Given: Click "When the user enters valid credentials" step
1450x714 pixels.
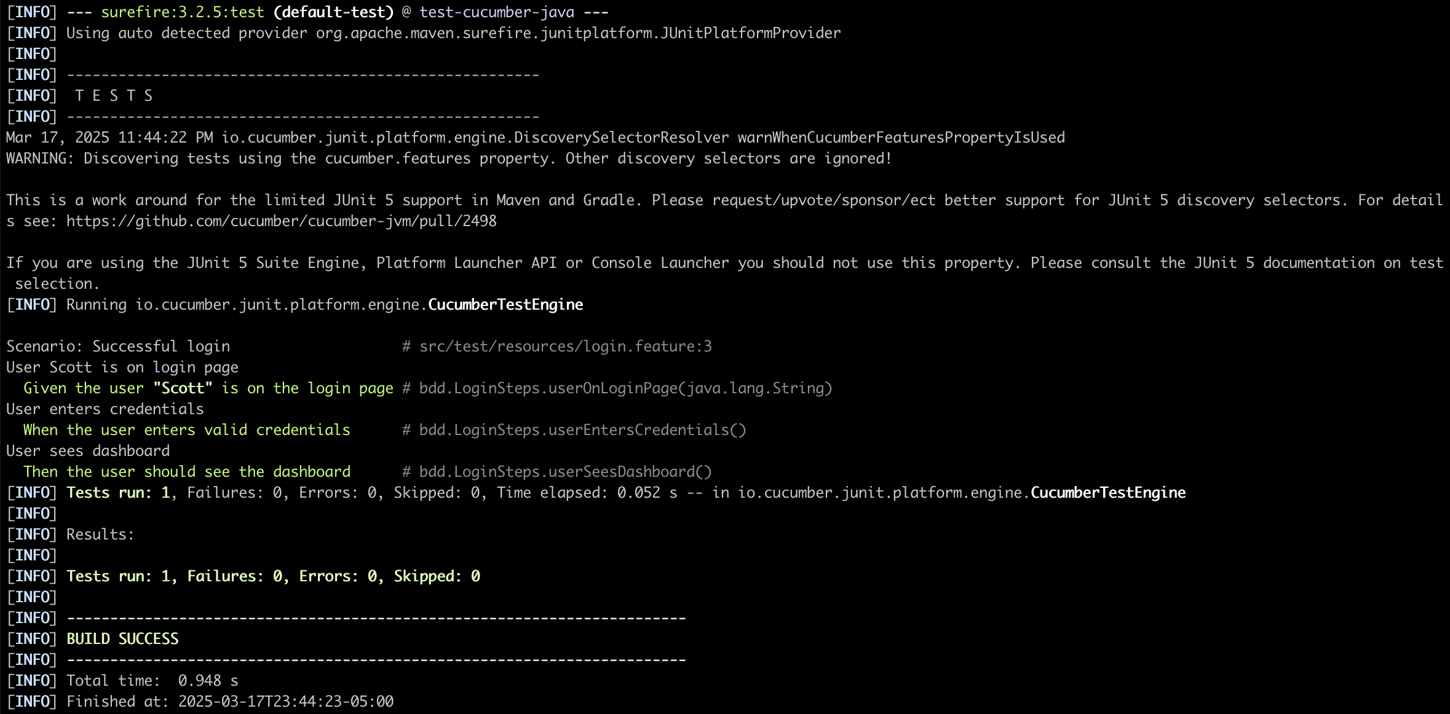Looking at the screenshot, I should 186,430.
